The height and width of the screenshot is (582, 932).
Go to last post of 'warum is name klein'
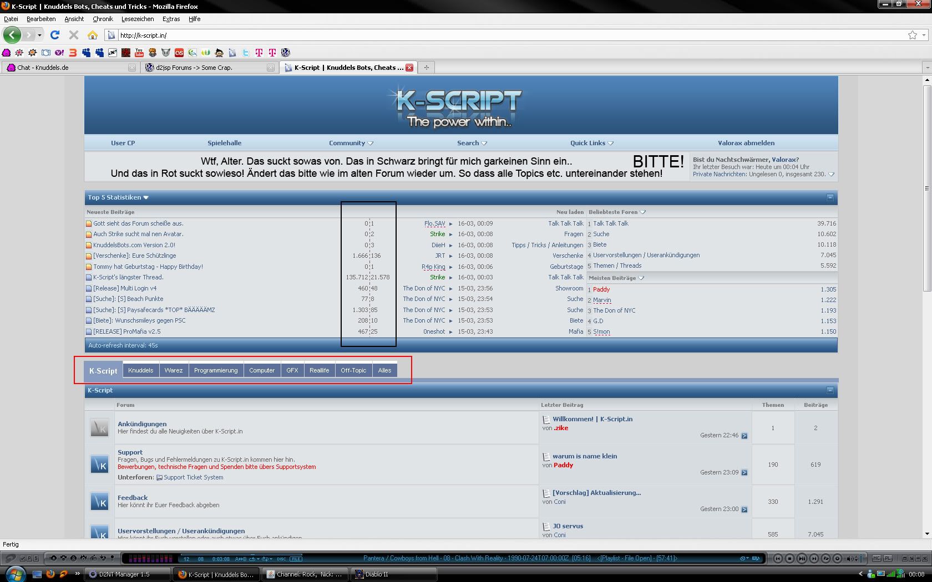click(x=744, y=473)
